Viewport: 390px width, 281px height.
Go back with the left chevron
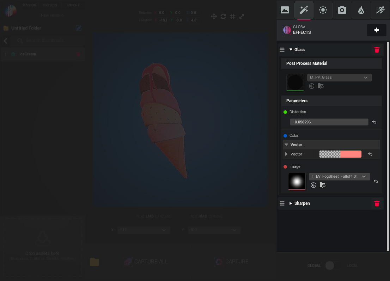click(6, 41)
